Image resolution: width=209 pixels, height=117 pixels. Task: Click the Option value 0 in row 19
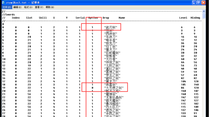point(92,88)
